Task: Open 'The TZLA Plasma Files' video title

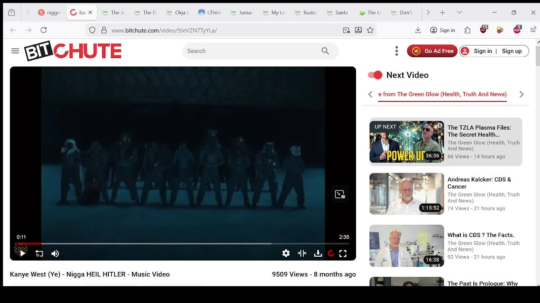Action: point(479,131)
